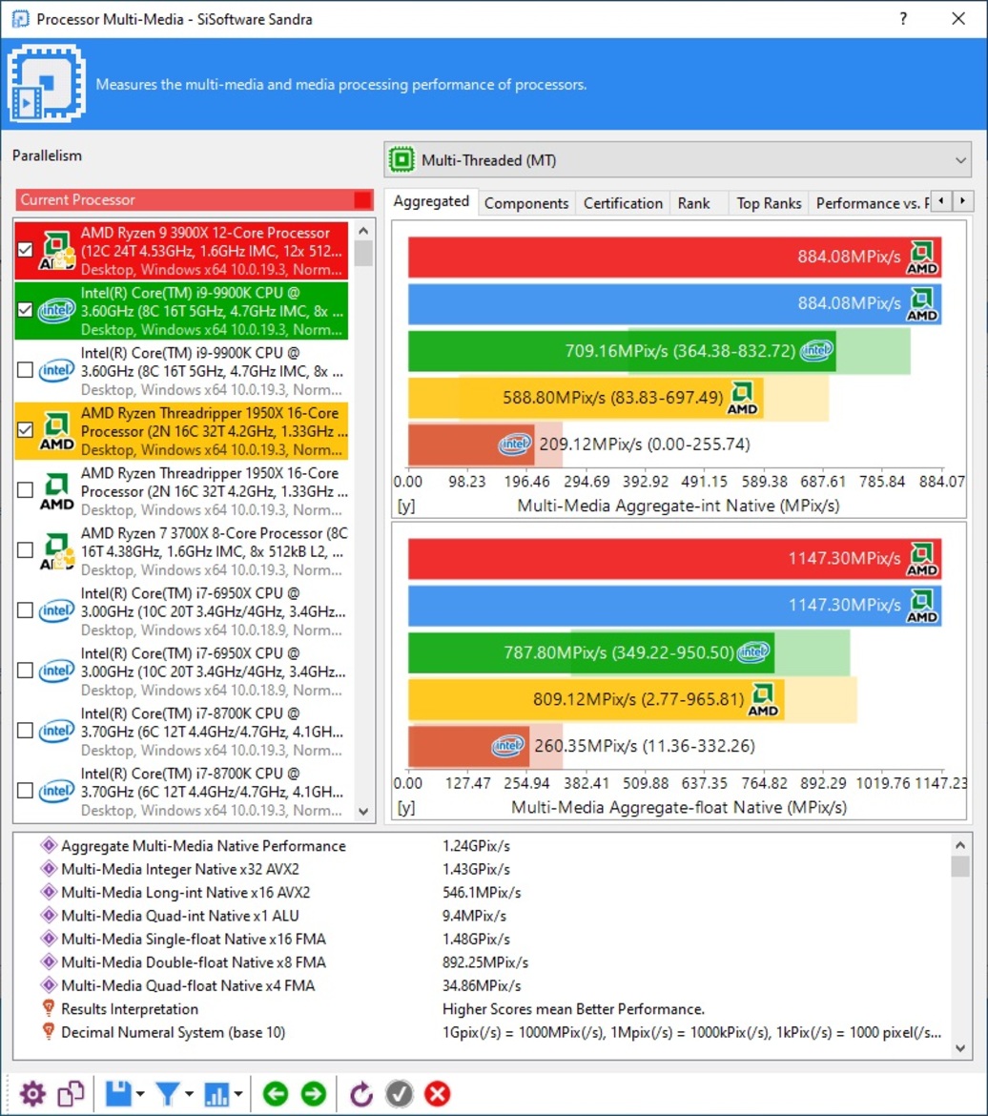Click the Processor Multi-Media module icon in banner
The width and height of the screenshot is (988, 1116).
click(x=47, y=83)
